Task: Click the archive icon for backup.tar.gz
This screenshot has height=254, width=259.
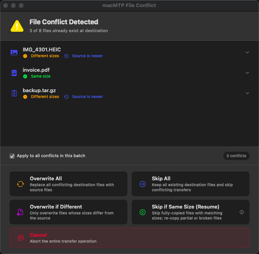Action: pos(14,93)
